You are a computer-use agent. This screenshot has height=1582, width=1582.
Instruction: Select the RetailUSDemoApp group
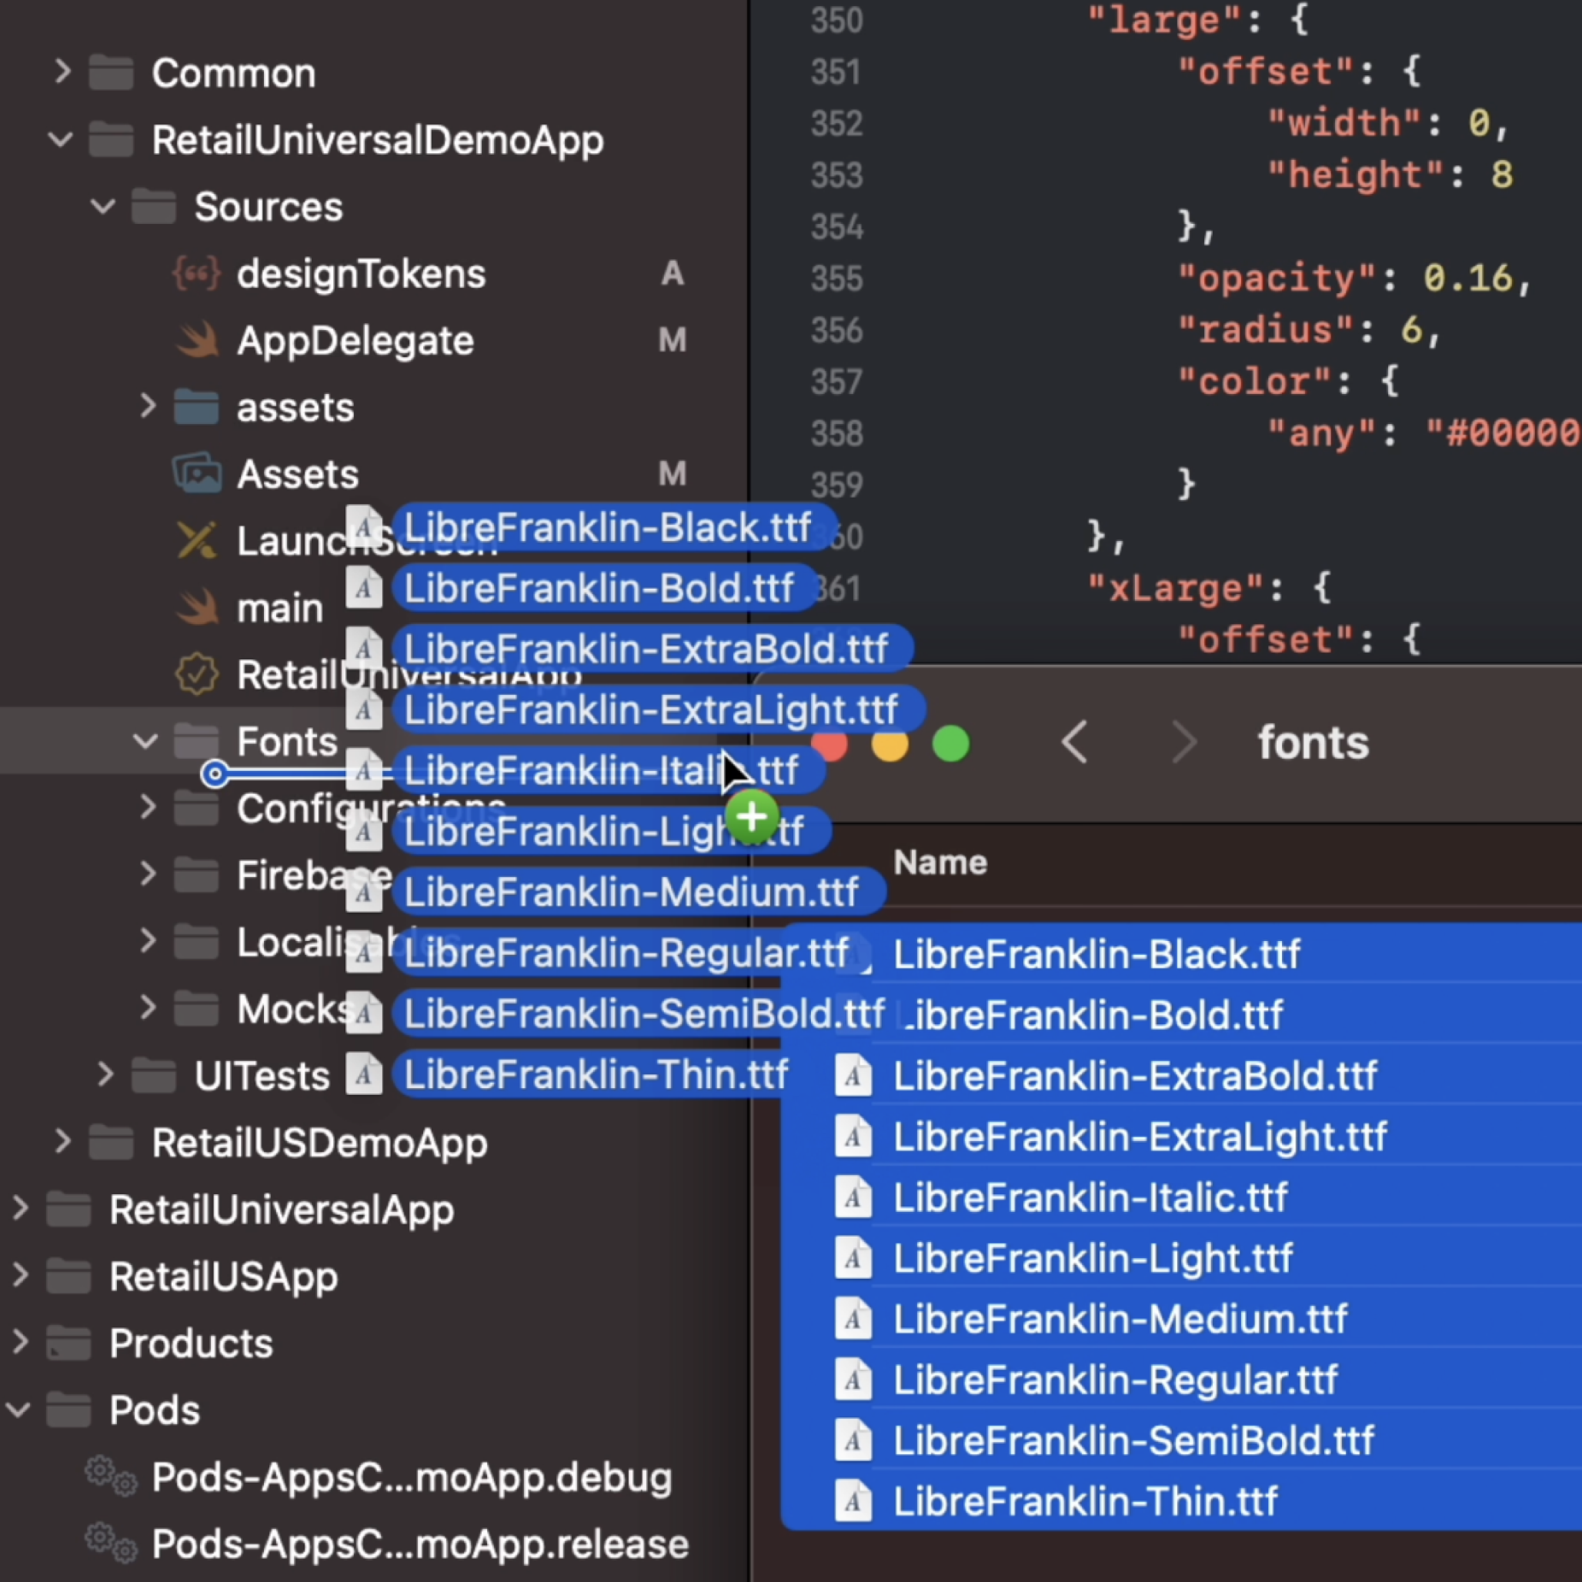pos(318,1143)
